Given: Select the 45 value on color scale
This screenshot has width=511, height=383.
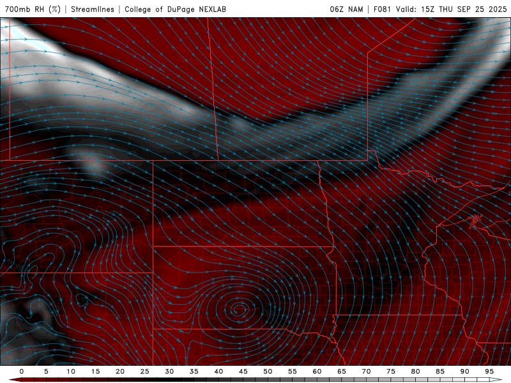Looking at the screenshot, I should tap(243, 372).
